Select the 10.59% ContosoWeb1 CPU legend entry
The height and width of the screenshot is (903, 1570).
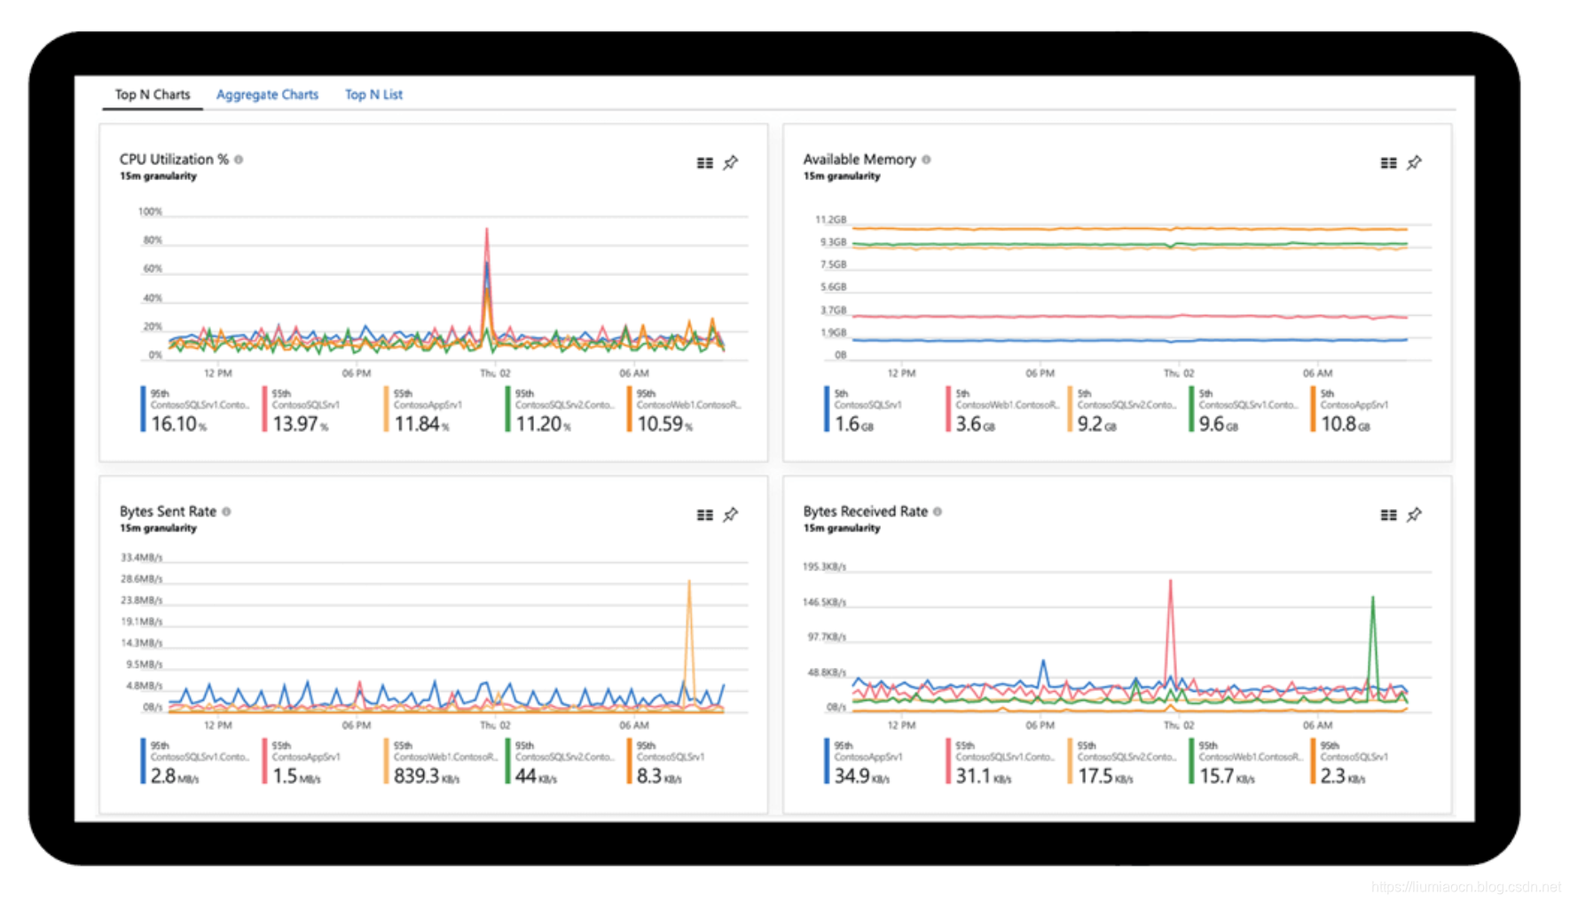687,411
